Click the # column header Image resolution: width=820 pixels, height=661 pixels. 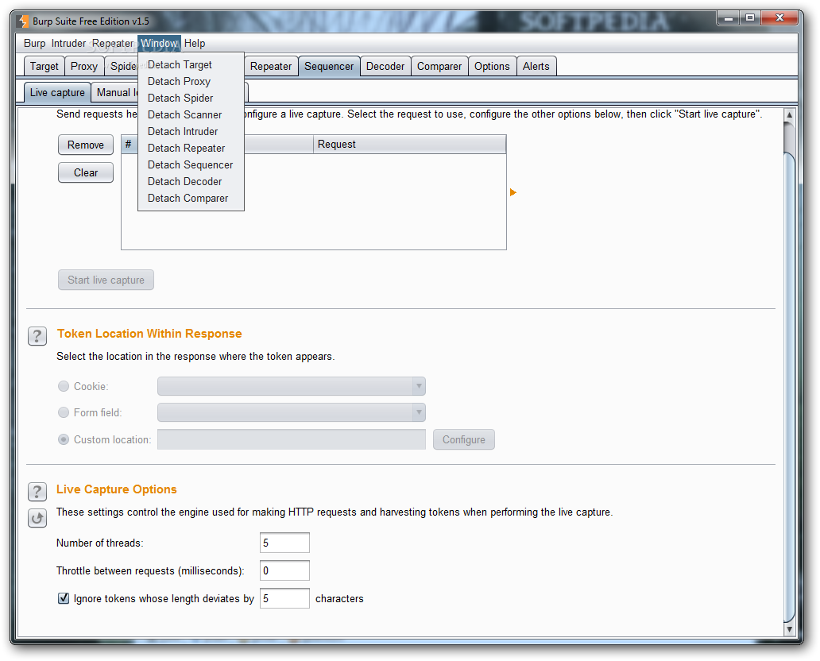tap(130, 145)
